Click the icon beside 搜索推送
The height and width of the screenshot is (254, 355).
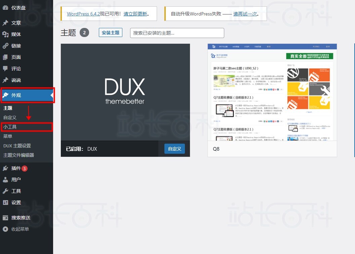(x=5, y=218)
